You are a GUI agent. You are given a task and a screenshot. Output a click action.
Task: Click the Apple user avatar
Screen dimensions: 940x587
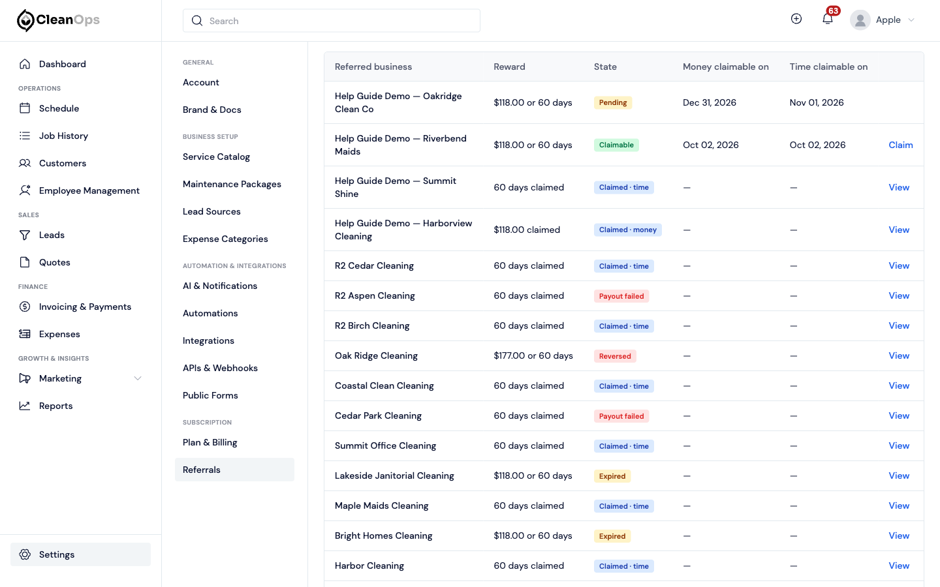(x=860, y=20)
